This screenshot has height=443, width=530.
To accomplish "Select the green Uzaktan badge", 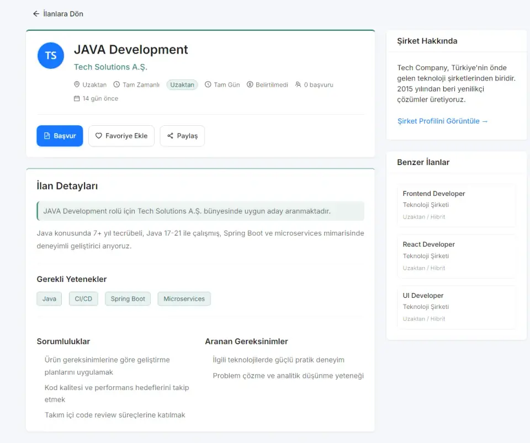I will [182, 85].
